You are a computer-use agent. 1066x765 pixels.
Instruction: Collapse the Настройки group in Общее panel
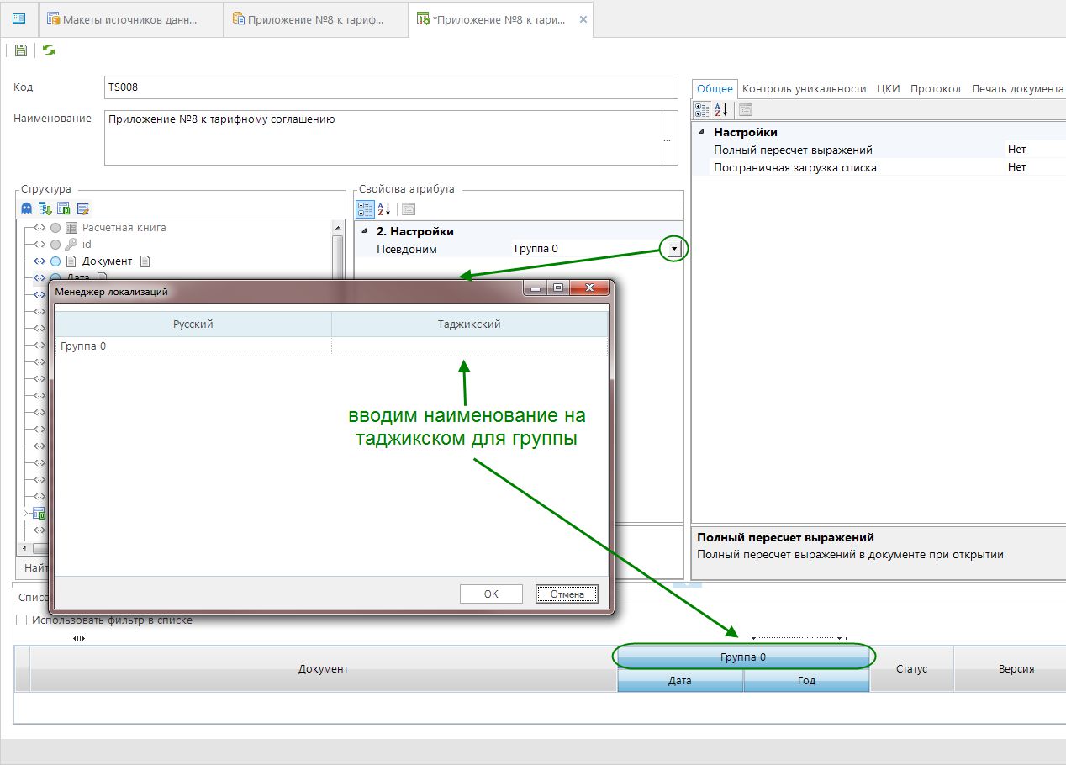click(701, 132)
